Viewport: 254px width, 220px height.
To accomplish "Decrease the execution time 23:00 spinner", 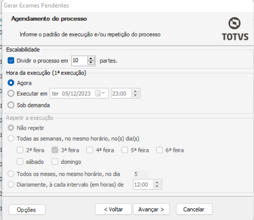I will (135, 95).
